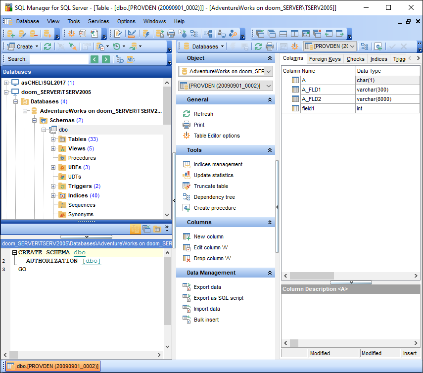
Task: Click the Refresh icon in General section
Action: 187,114
